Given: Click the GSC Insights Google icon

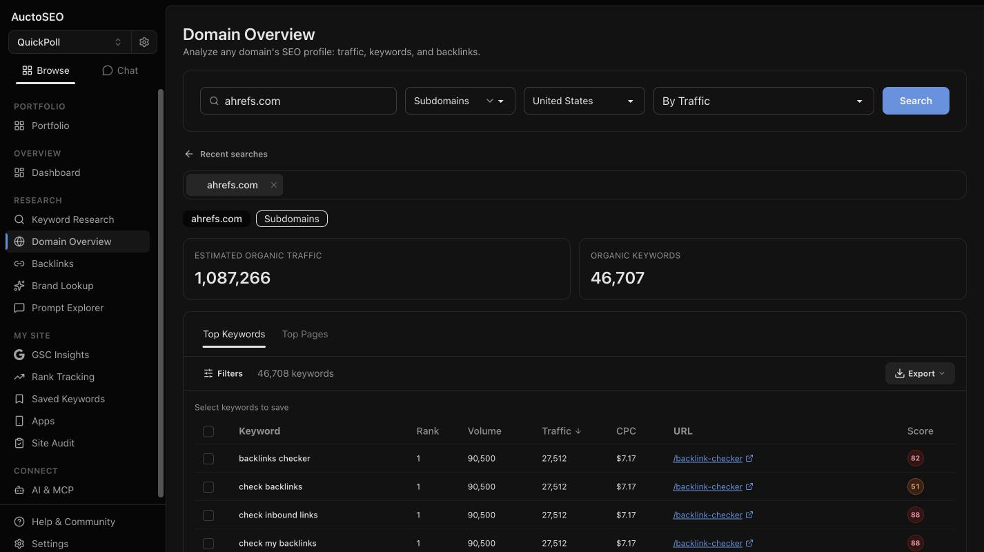Looking at the screenshot, I should pyautogui.click(x=19, y=355).
